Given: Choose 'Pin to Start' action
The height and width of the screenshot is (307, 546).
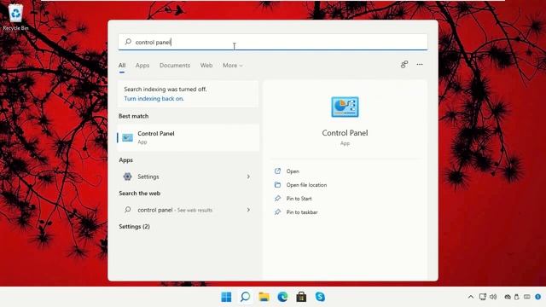Looking at the screenshot, I should point(299,199).
